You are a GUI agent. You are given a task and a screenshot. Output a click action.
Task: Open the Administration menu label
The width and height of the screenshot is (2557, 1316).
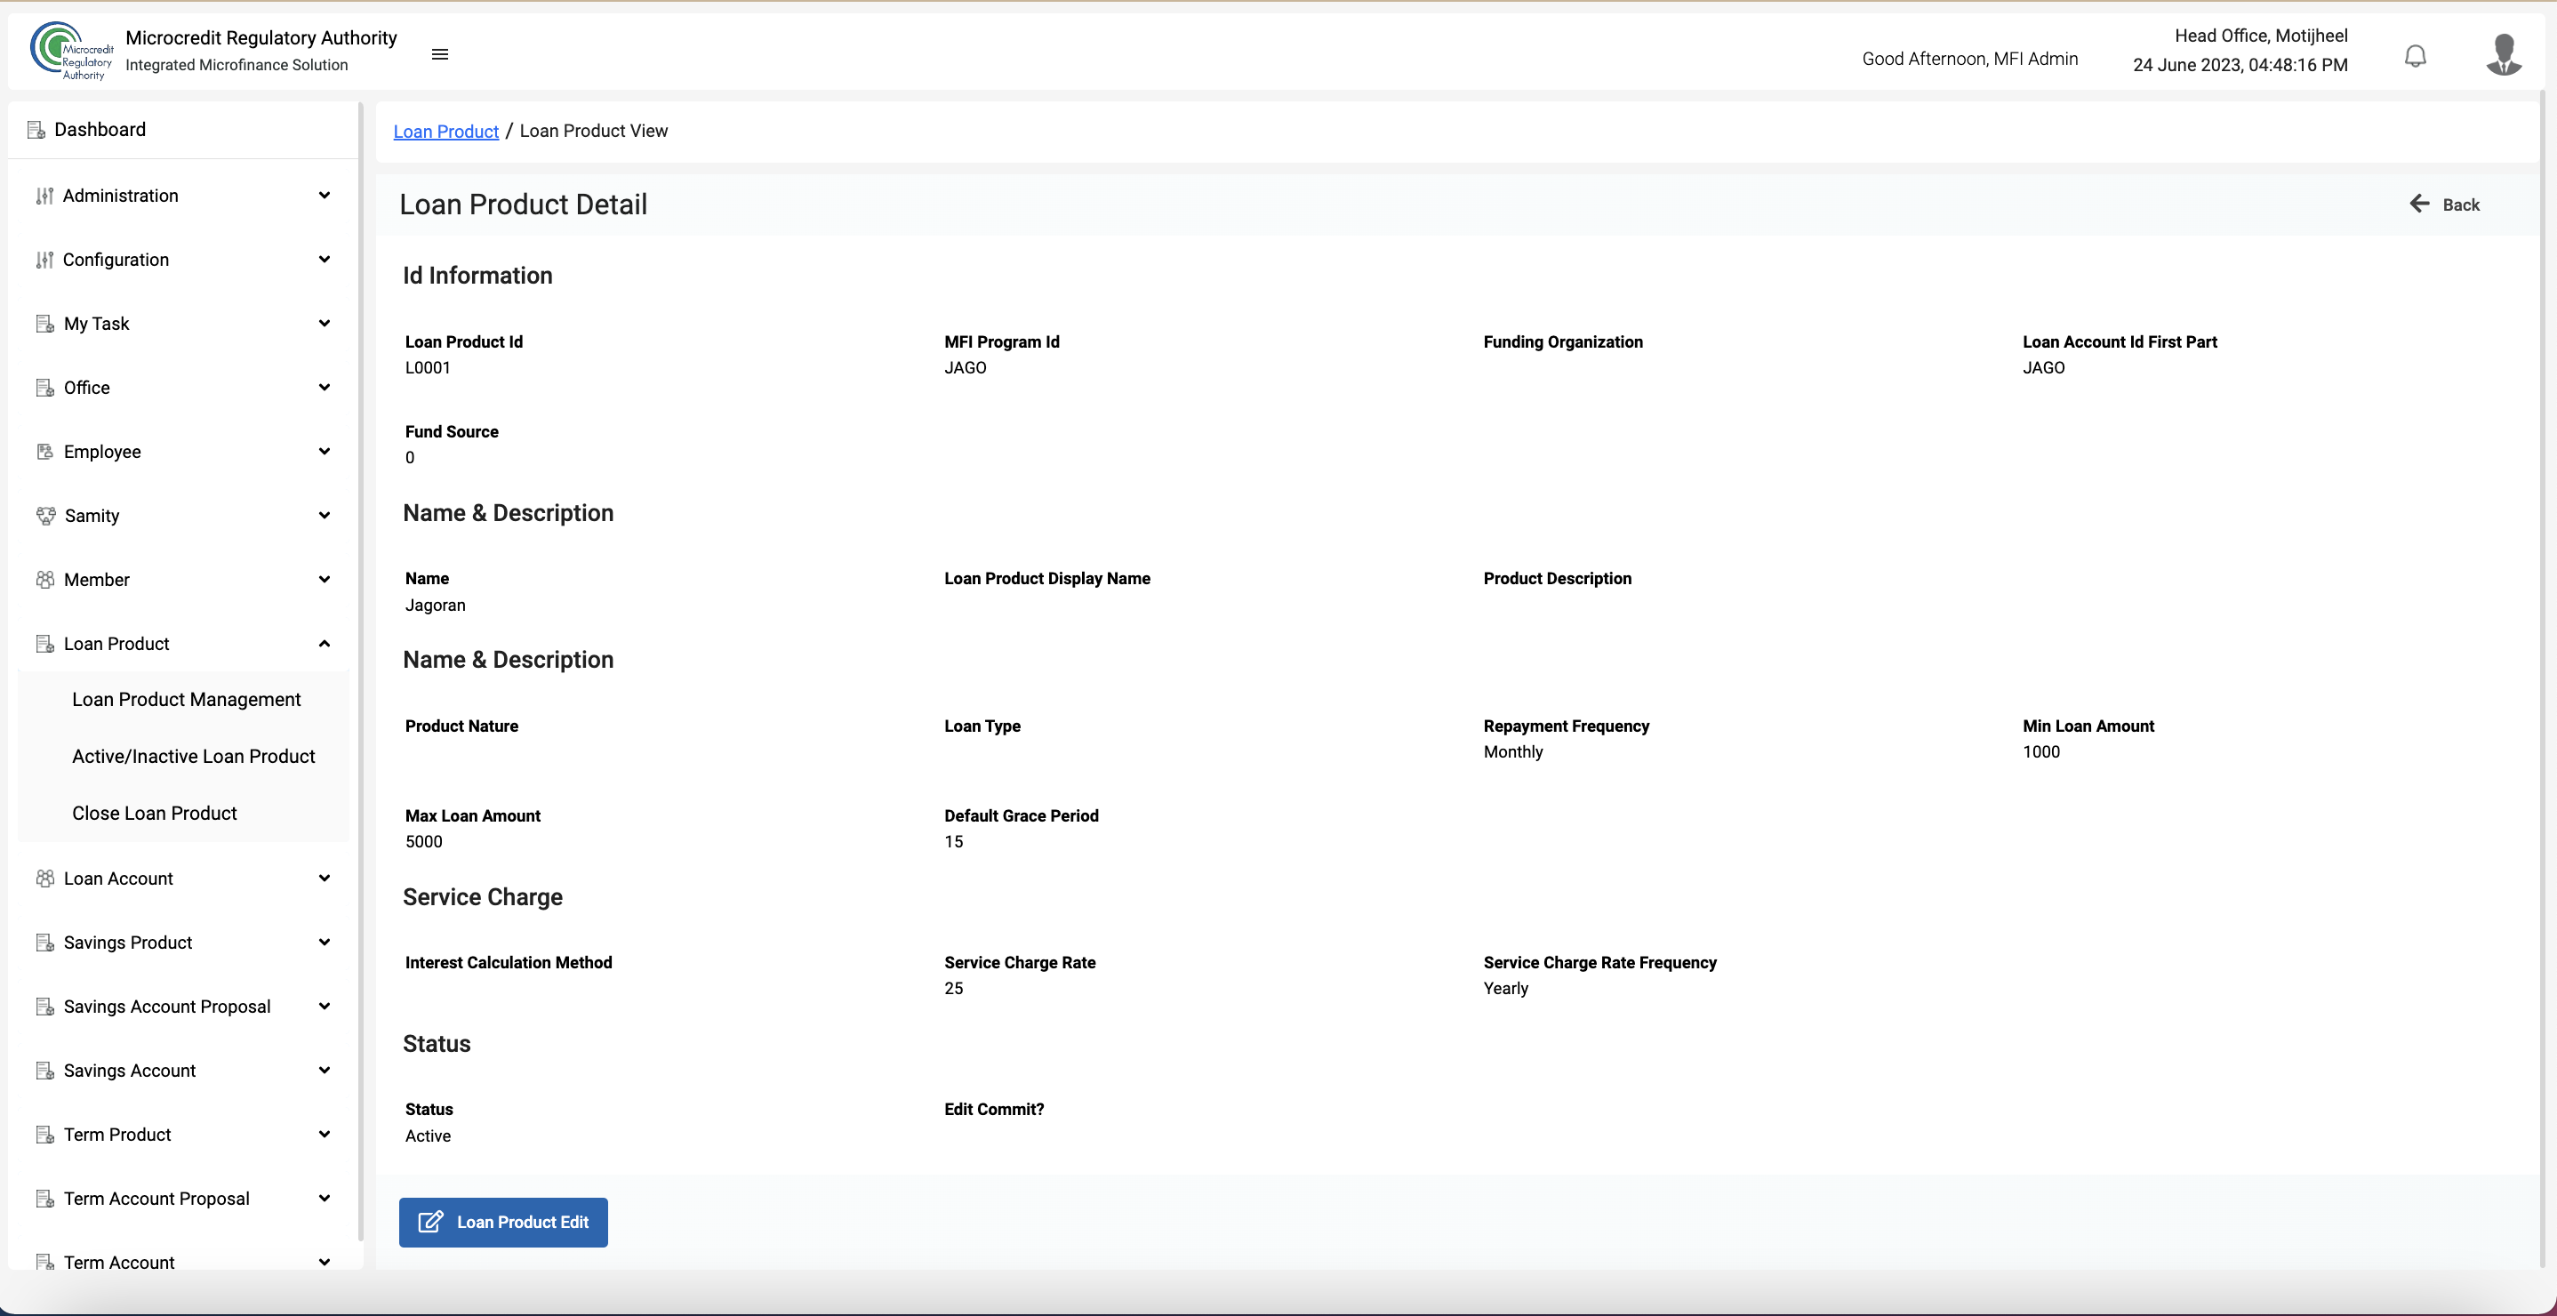point(120,196)
